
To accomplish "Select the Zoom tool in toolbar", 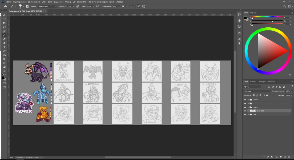I will pyautogui.click(x=4, y=71).
